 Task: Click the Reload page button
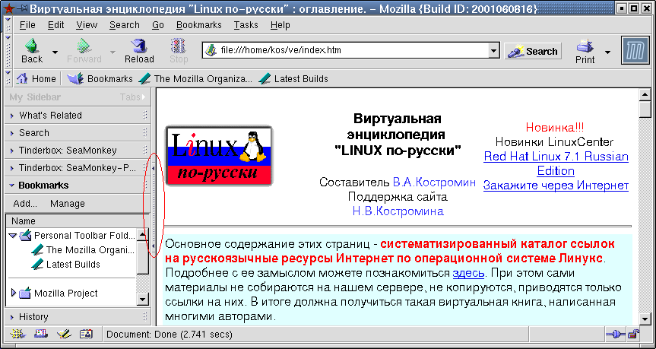coord(139,51)
